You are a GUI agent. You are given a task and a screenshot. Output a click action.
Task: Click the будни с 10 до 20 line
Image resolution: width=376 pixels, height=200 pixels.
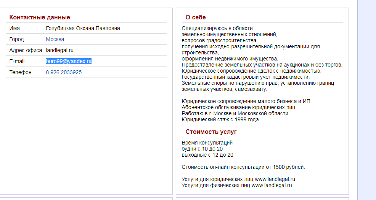pyautogui.click(x=202, y=149)
